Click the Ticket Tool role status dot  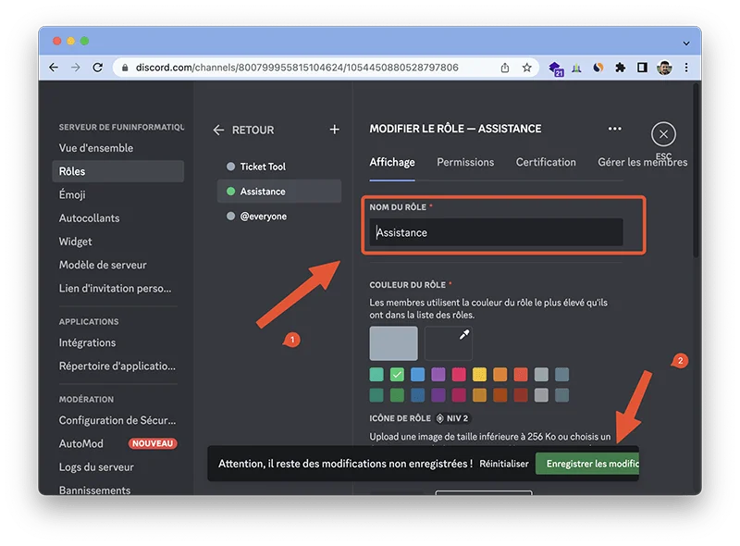click(229, 168)
